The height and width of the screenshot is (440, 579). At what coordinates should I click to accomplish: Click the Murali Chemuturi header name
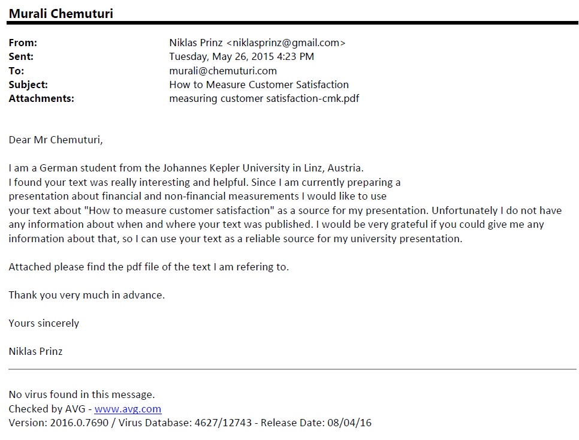(x=61, y=13)
